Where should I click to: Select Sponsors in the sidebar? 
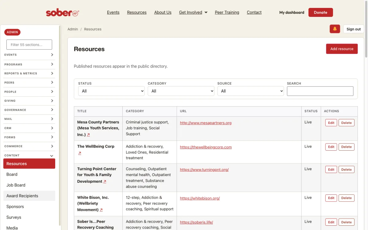(29, 207)
